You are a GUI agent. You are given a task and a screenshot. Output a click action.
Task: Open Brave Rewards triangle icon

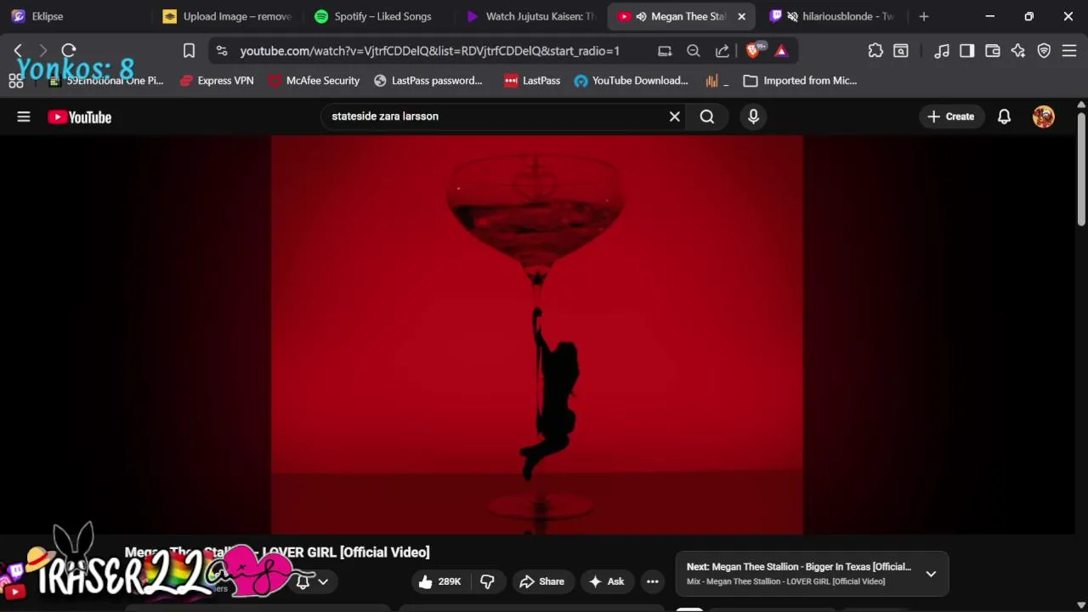(781, 51)
